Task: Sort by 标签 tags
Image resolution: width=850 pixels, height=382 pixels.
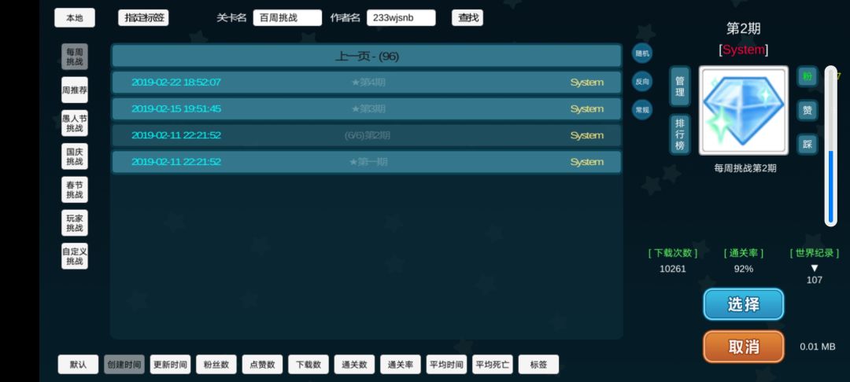Action: (539, 365)
